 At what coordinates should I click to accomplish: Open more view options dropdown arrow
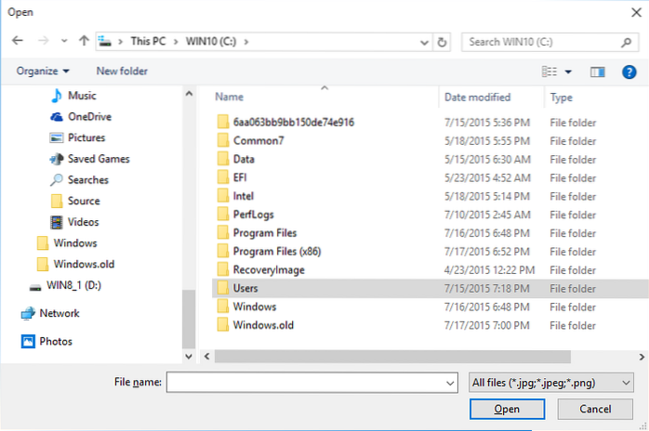pos(568,72)
